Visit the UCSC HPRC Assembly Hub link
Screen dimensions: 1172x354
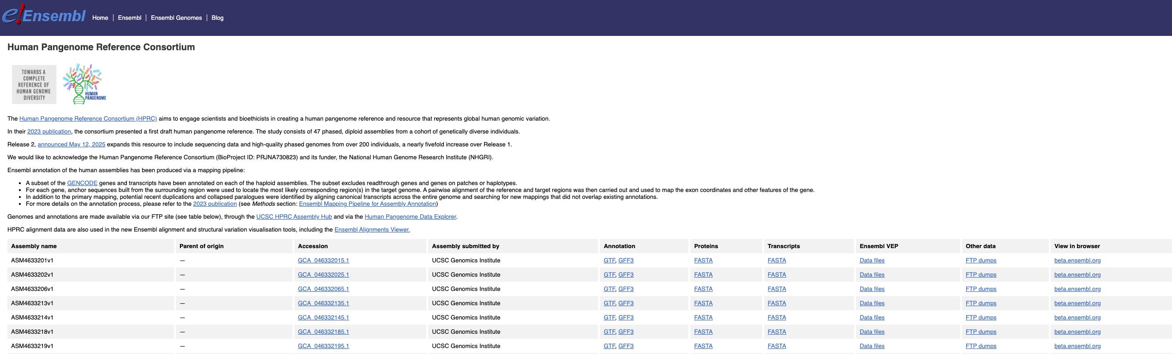coord(294,217)
